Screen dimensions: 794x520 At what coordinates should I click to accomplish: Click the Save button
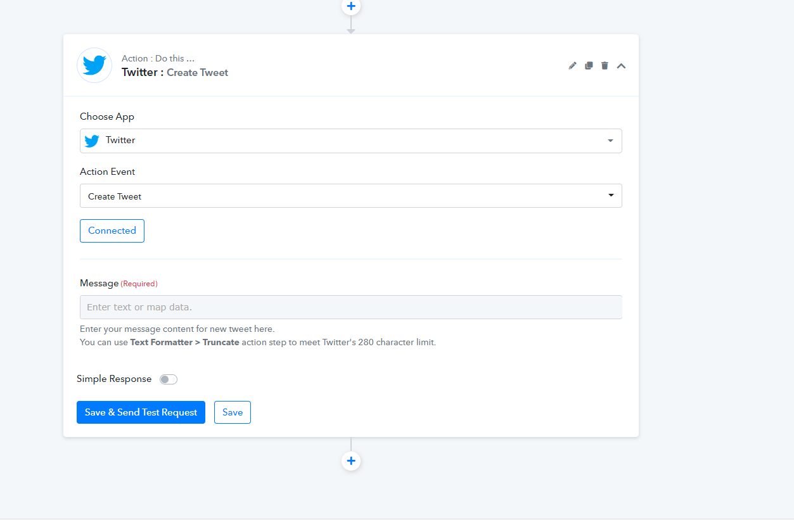[x=233, y=412]
